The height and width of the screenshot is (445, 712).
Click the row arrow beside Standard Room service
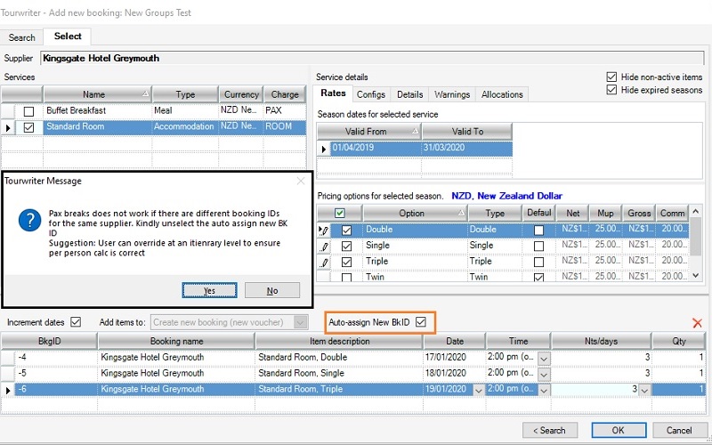coord(8,127)
